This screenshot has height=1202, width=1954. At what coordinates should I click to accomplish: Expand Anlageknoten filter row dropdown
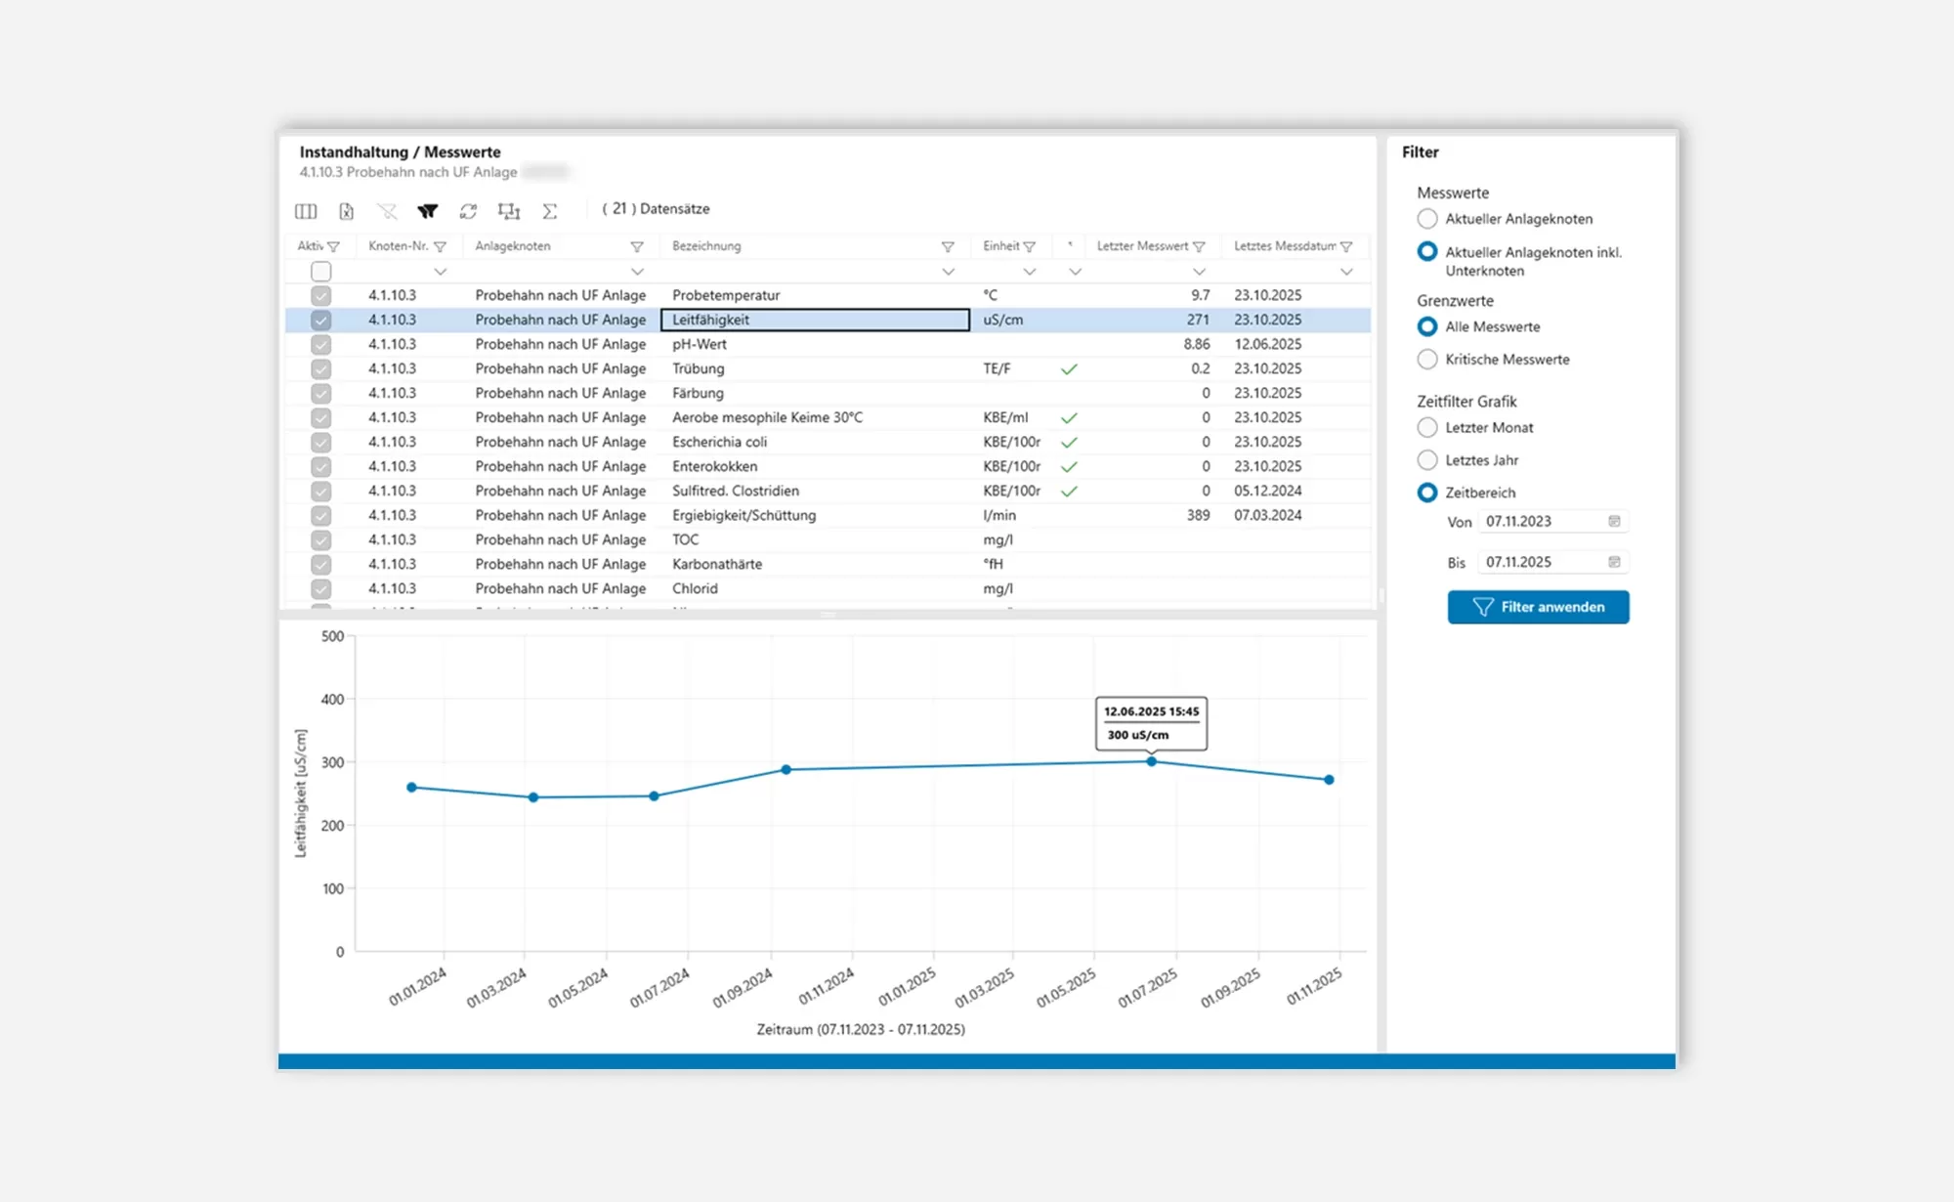(x=637, y=272)
